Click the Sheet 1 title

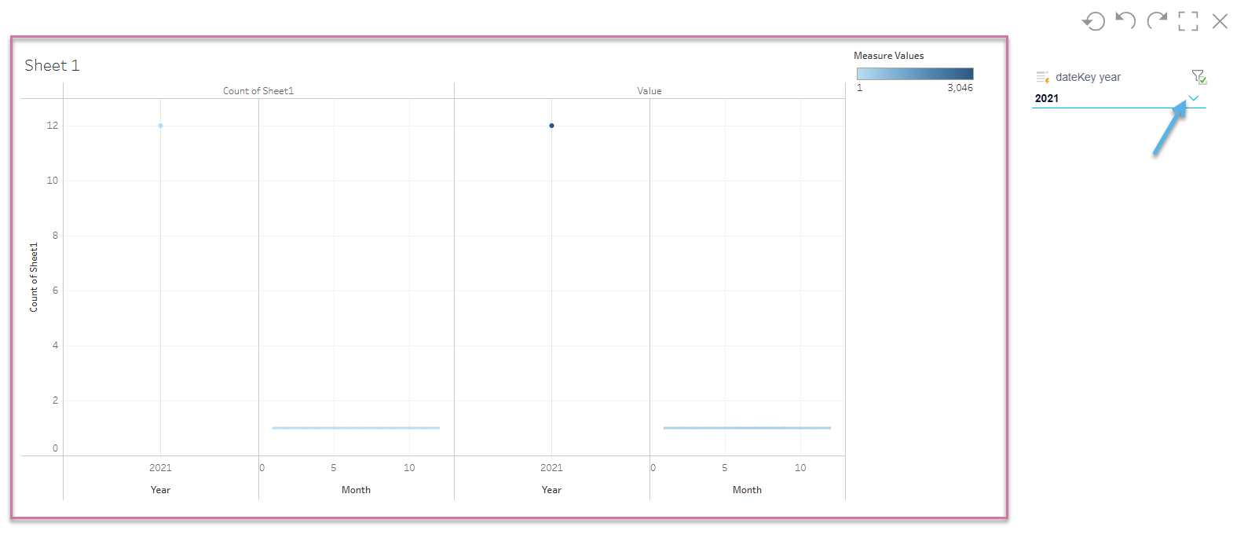(52, 65)
